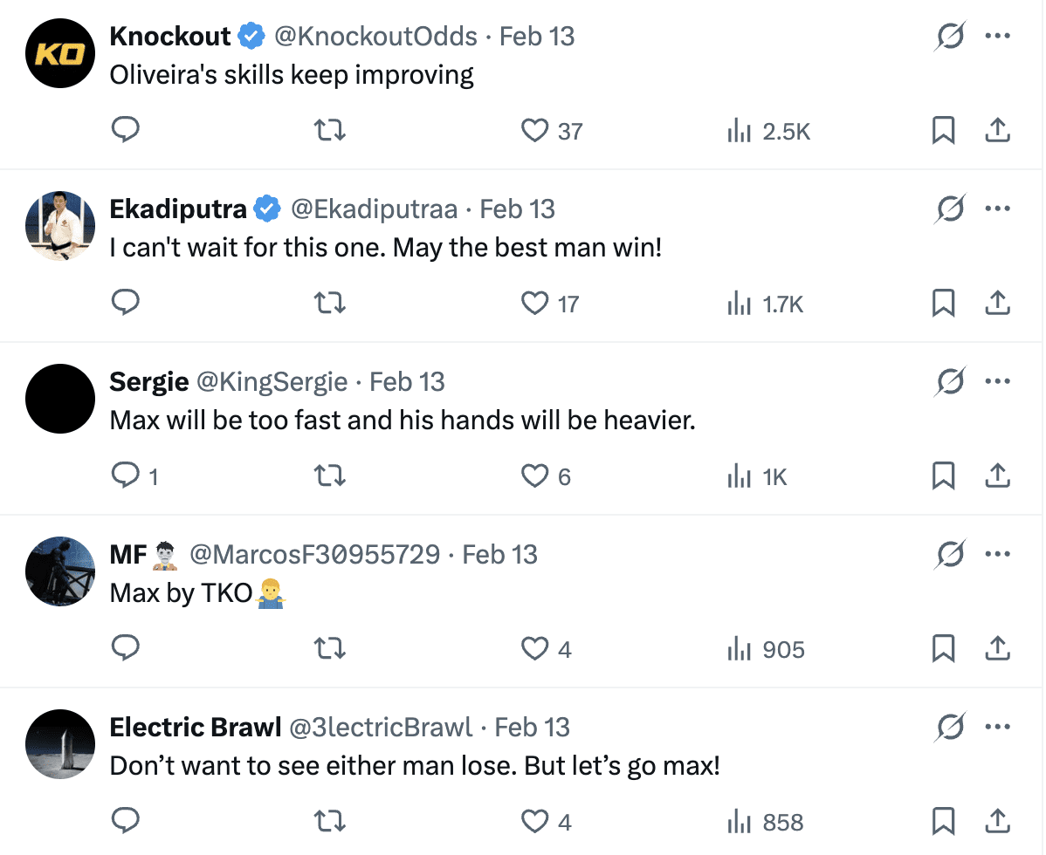Reply to Max by TKO tweet
Image resolution: width=1046 pixels, height=855 pixels.
tap(127, 649)
